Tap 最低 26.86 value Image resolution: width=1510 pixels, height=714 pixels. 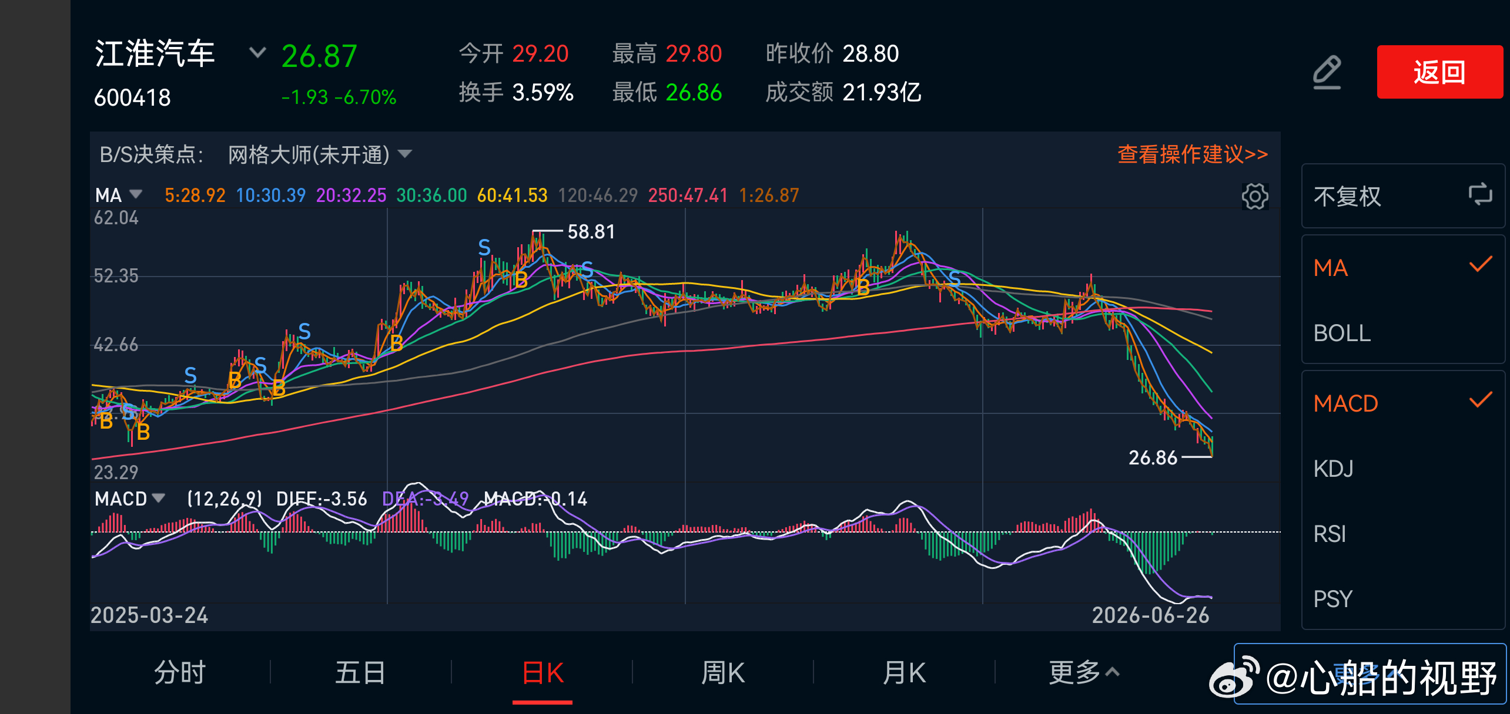coord(667,92)
